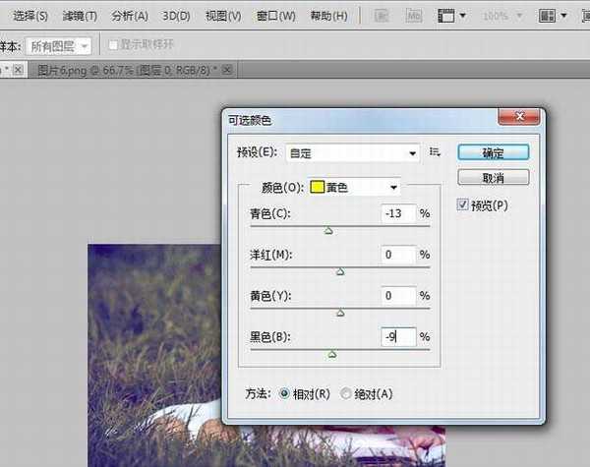Toggle the 预览 preview checkbox
Screen dimensions: 590x467
464,205
